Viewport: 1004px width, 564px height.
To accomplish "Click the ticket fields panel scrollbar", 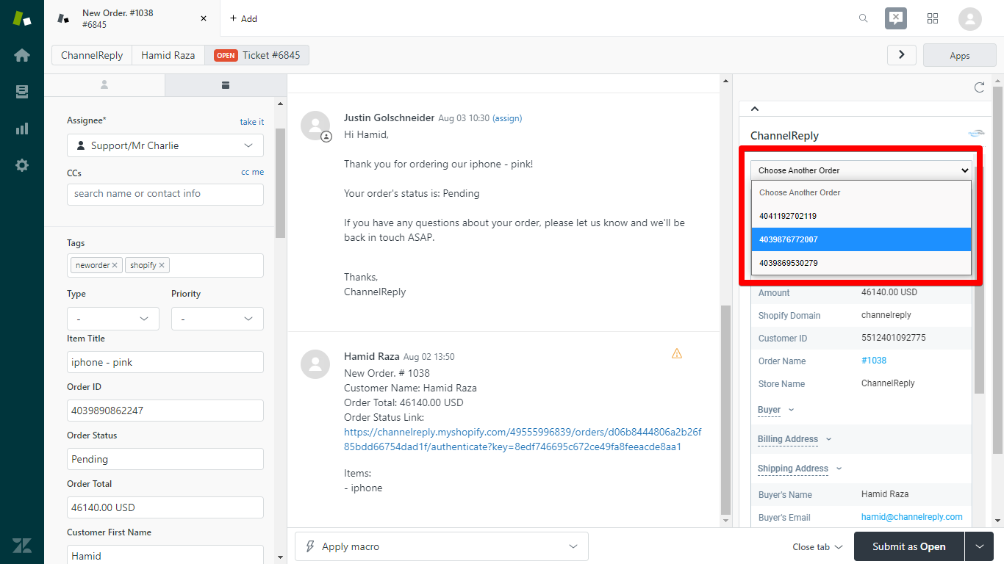I will coord(280,184).
